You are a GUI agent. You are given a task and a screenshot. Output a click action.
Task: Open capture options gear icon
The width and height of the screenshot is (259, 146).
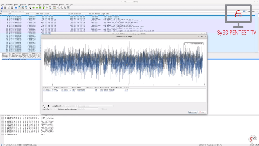[x=12, y=8]
